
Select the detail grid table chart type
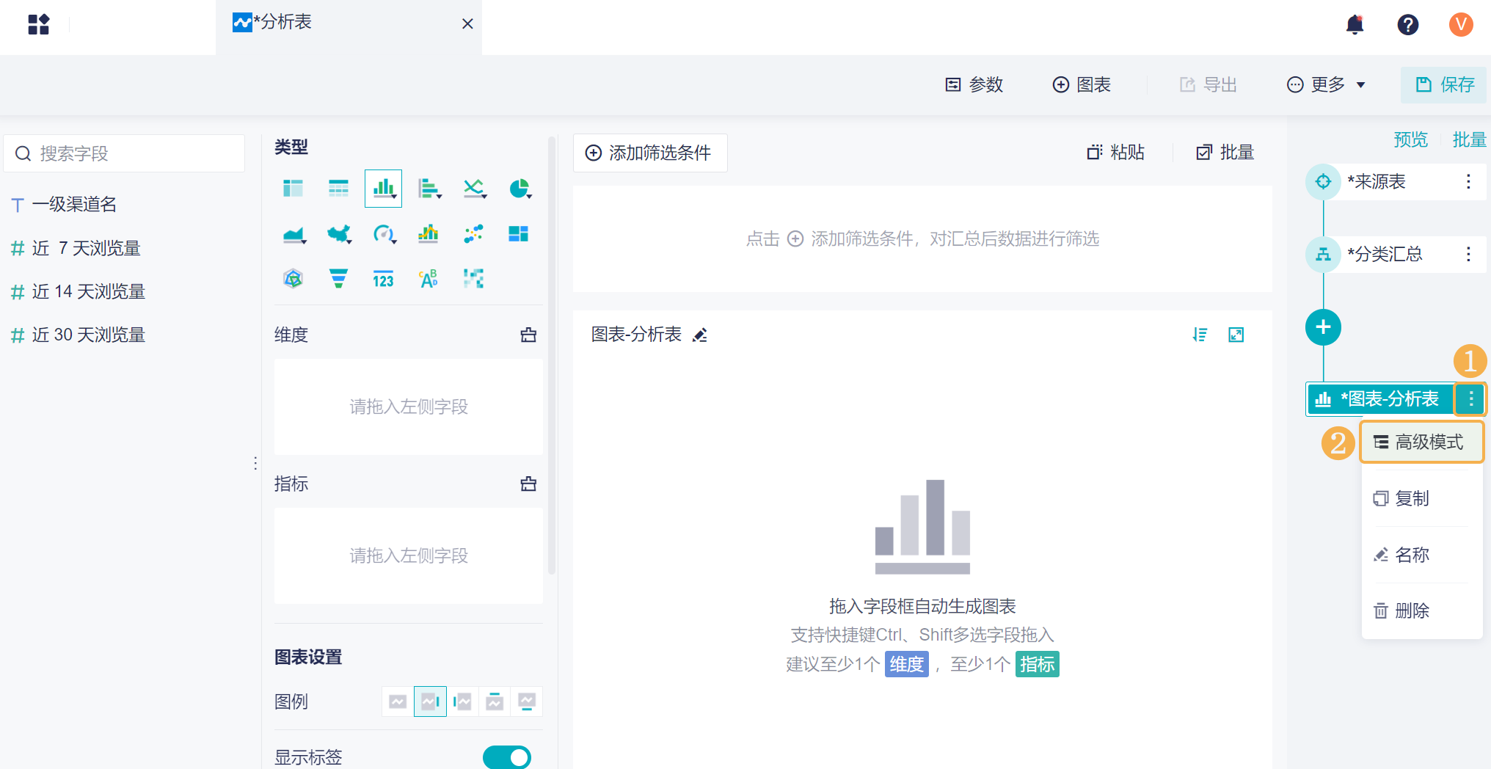338,189
